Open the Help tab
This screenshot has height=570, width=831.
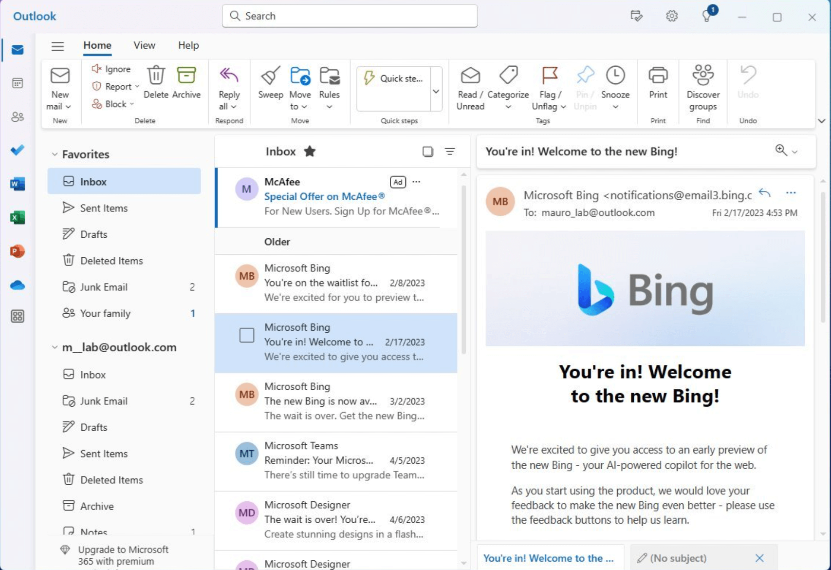[x=188, y=45]
